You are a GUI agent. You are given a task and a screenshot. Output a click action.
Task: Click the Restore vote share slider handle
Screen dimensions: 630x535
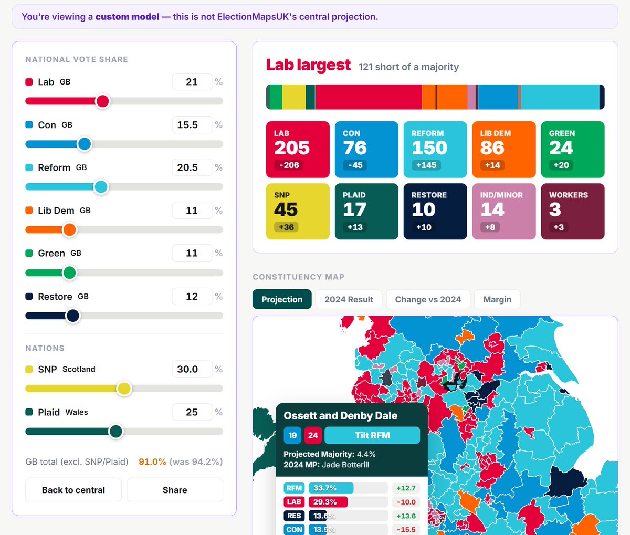73,316
